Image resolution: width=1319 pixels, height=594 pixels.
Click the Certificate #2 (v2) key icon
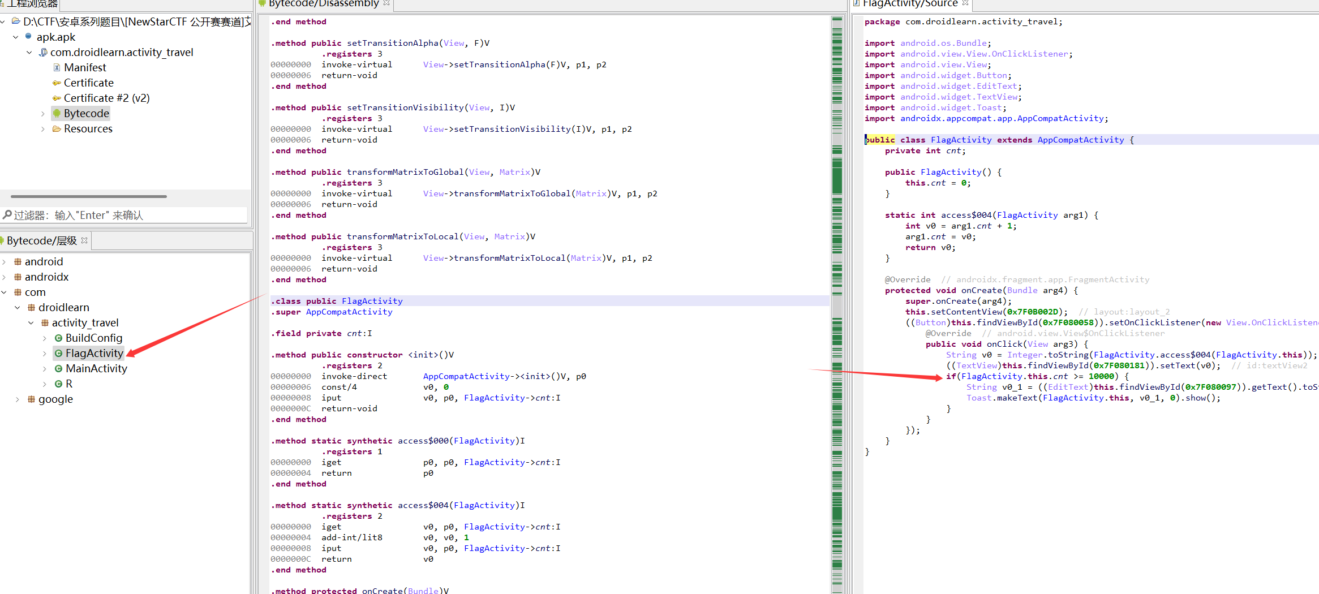pos(57,98)
